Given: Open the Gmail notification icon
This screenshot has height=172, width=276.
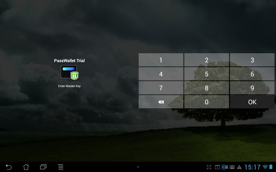Looking at the screenshot, I should [x=232, y=167].
